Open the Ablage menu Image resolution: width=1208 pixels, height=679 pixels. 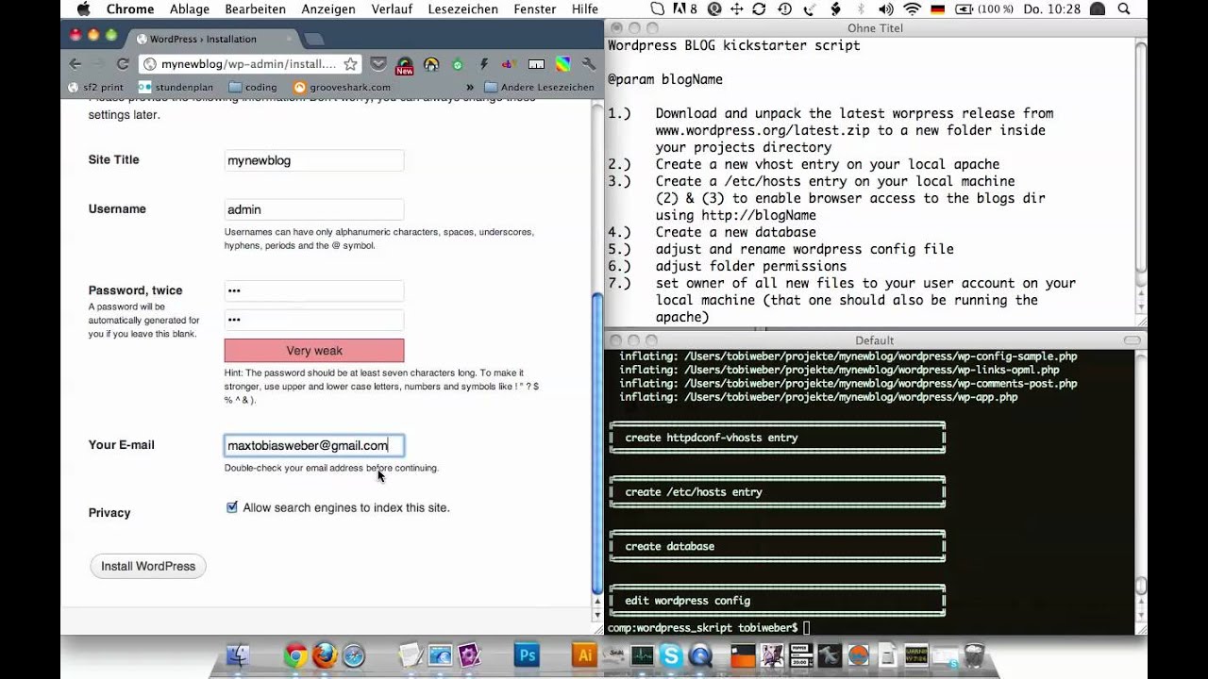click(189, 8)
